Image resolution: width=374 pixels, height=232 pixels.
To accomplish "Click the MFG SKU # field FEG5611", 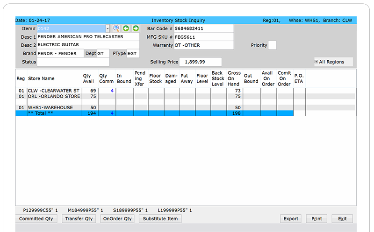I will pos(204,37).
